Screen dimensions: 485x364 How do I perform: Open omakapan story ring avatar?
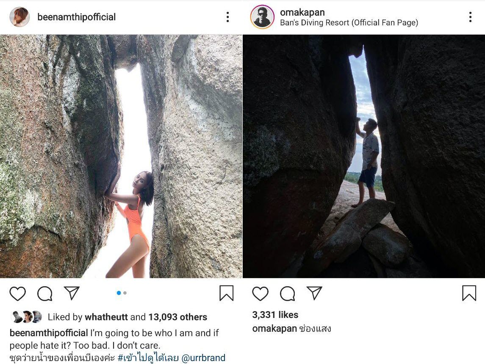(262, 17)
